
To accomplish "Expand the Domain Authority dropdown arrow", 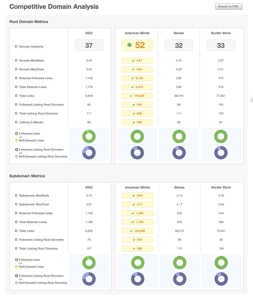I will [16, 47].
